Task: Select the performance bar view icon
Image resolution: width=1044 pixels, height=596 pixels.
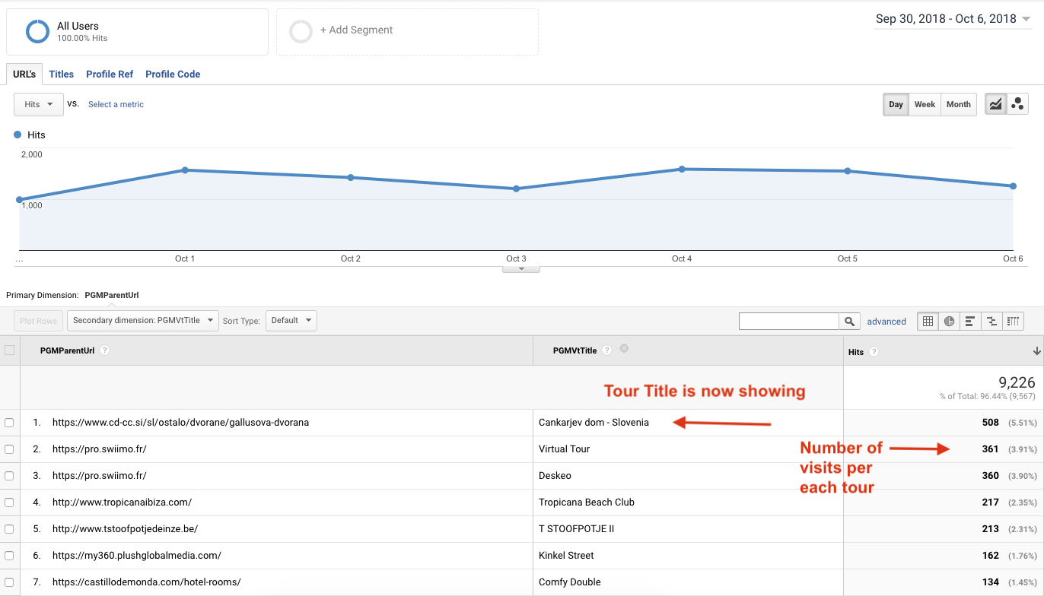Action: (970, 321)
